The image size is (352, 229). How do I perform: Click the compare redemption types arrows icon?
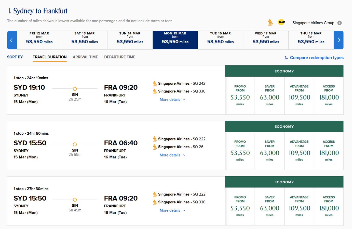(286, 58)
